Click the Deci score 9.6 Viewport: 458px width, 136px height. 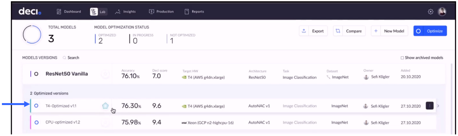157,106
